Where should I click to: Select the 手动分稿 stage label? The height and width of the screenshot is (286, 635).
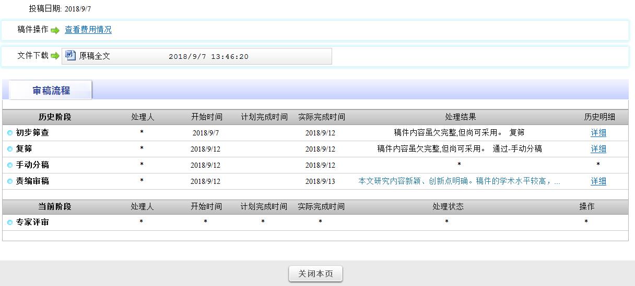click(x=32, y=165)
